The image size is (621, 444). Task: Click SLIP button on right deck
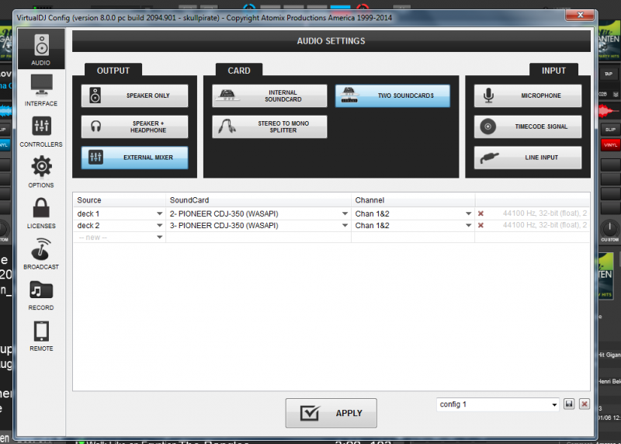click(610, 130)
